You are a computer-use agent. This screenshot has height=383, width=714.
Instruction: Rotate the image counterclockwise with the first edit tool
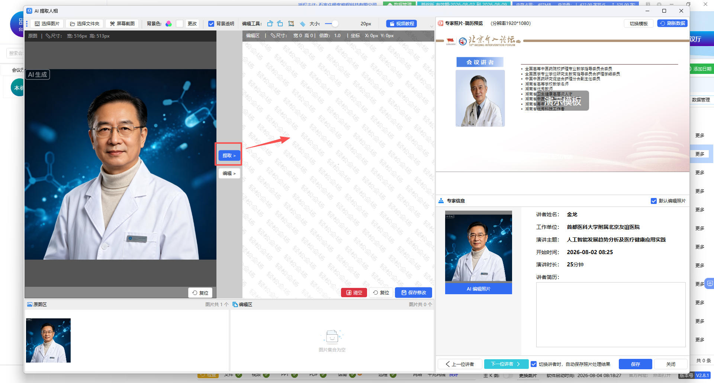(x=270, y=24)
